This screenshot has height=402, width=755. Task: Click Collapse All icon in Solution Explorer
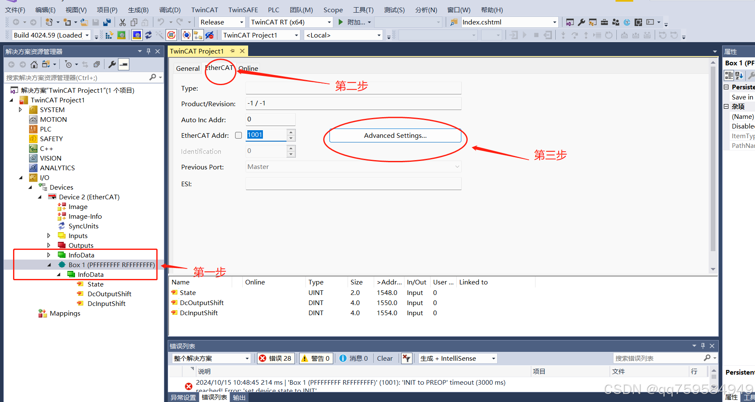pos(96,64)
